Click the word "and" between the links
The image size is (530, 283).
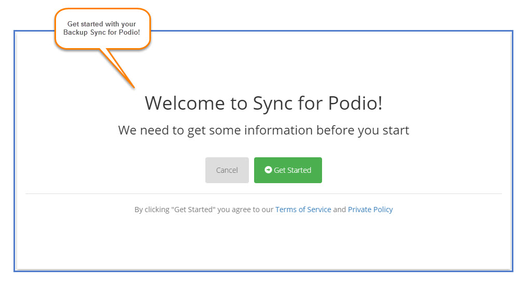339,210
